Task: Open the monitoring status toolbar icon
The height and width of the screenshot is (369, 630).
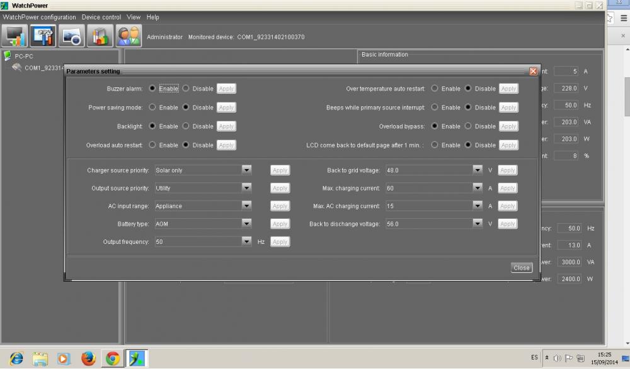Action: [14, 36]
